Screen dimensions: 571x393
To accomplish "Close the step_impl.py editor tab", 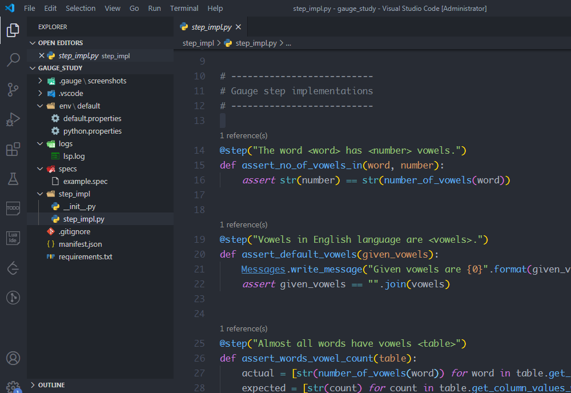I will point(239,27).
